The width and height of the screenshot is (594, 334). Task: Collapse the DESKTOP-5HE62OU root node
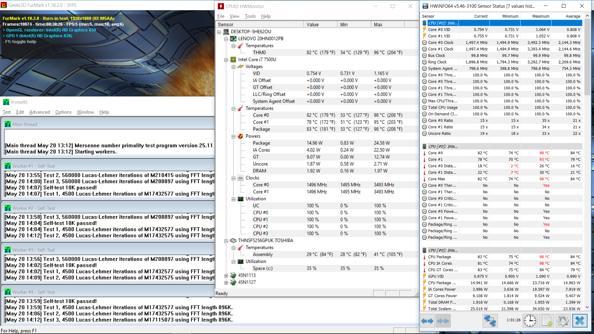pyautogui.click(x=219, y=32)
